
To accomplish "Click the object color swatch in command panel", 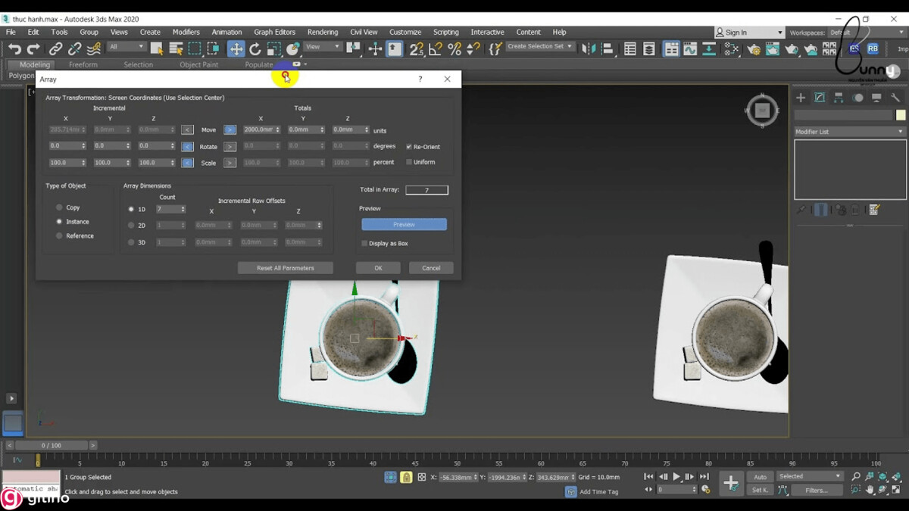I will coord(901,114).
